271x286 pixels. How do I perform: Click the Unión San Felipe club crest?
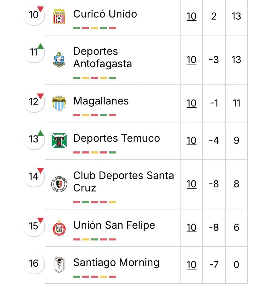(x=59, y=228)
